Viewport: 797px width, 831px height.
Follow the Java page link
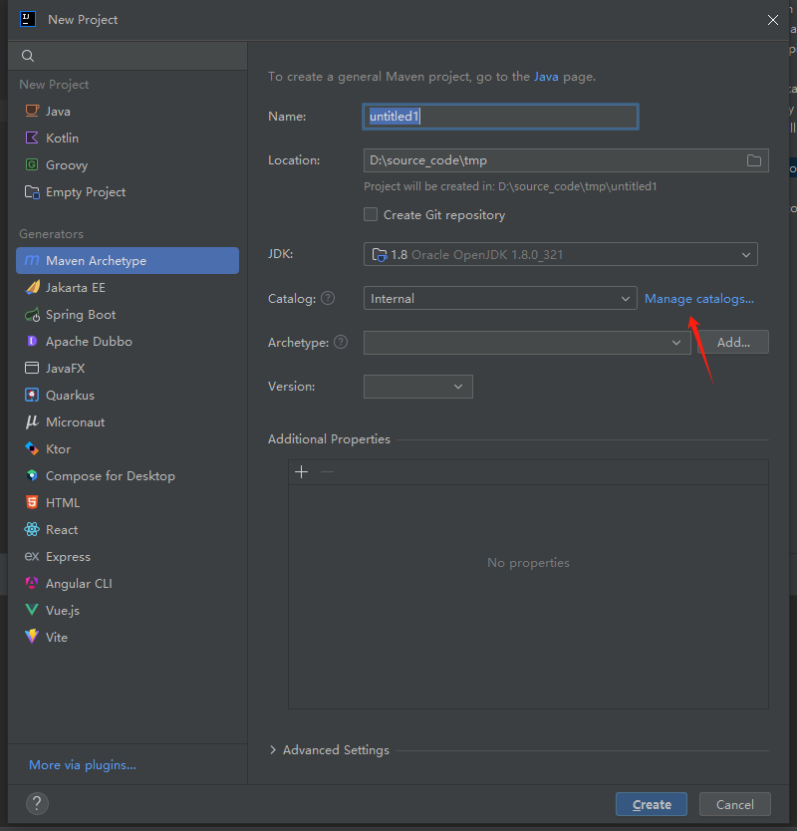tap(546, 77)
